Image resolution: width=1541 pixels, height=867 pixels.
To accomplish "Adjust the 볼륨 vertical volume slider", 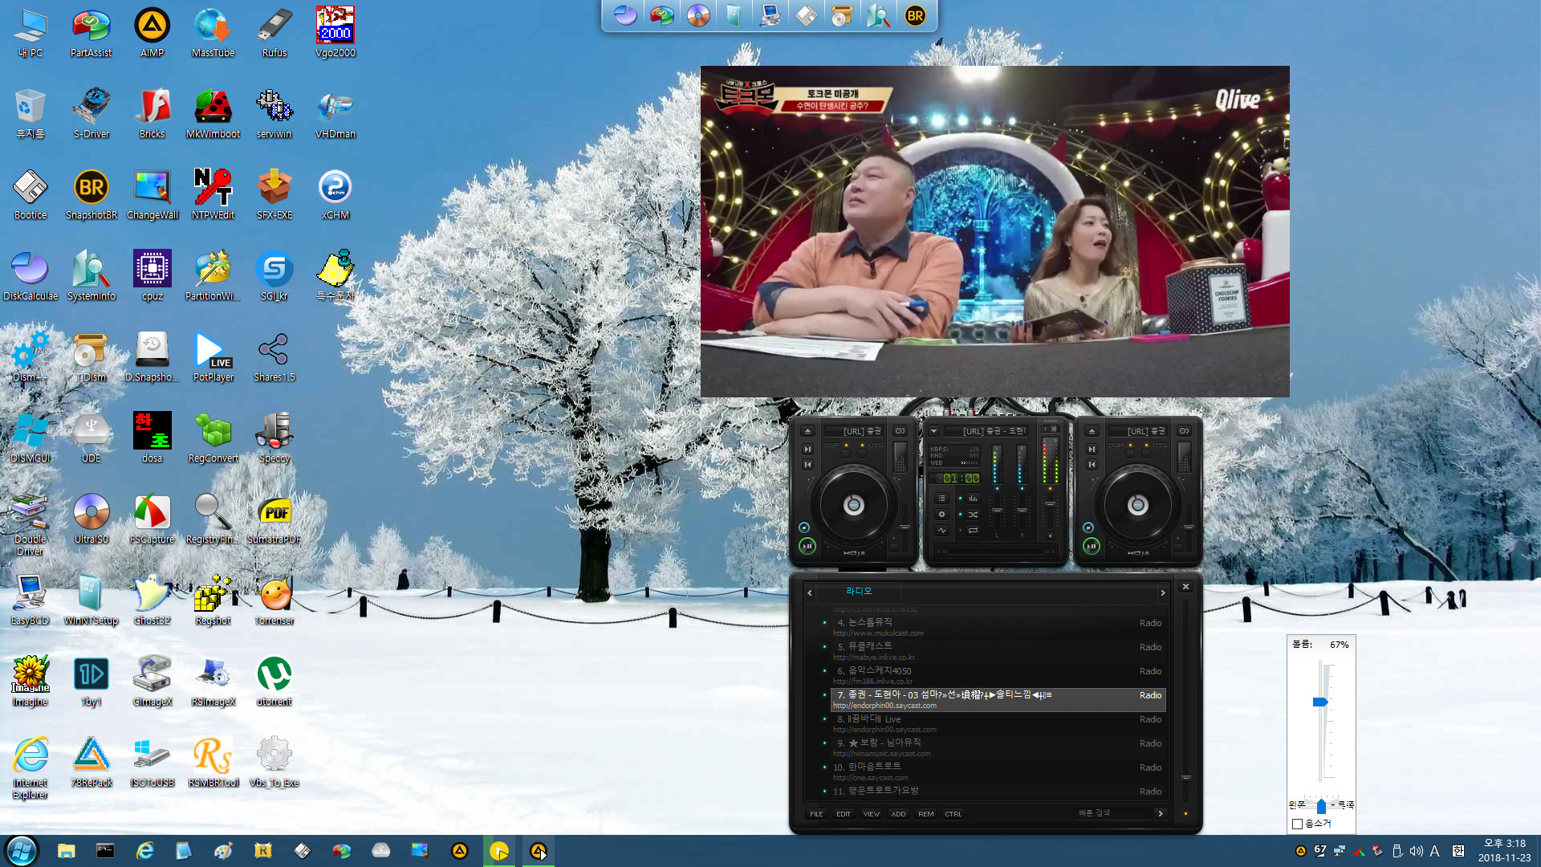I will (1321, 702).
